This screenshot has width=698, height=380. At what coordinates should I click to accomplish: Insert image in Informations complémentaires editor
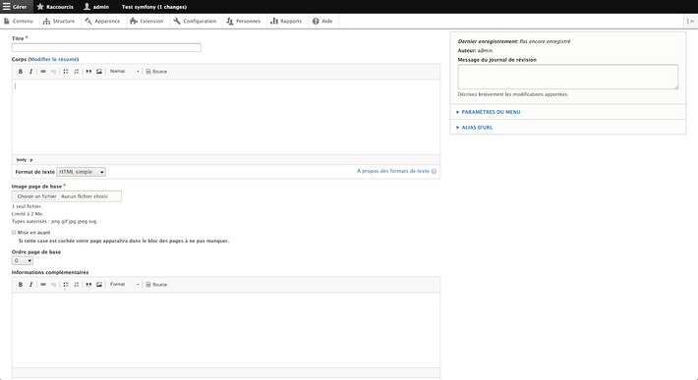pos(99,285)
